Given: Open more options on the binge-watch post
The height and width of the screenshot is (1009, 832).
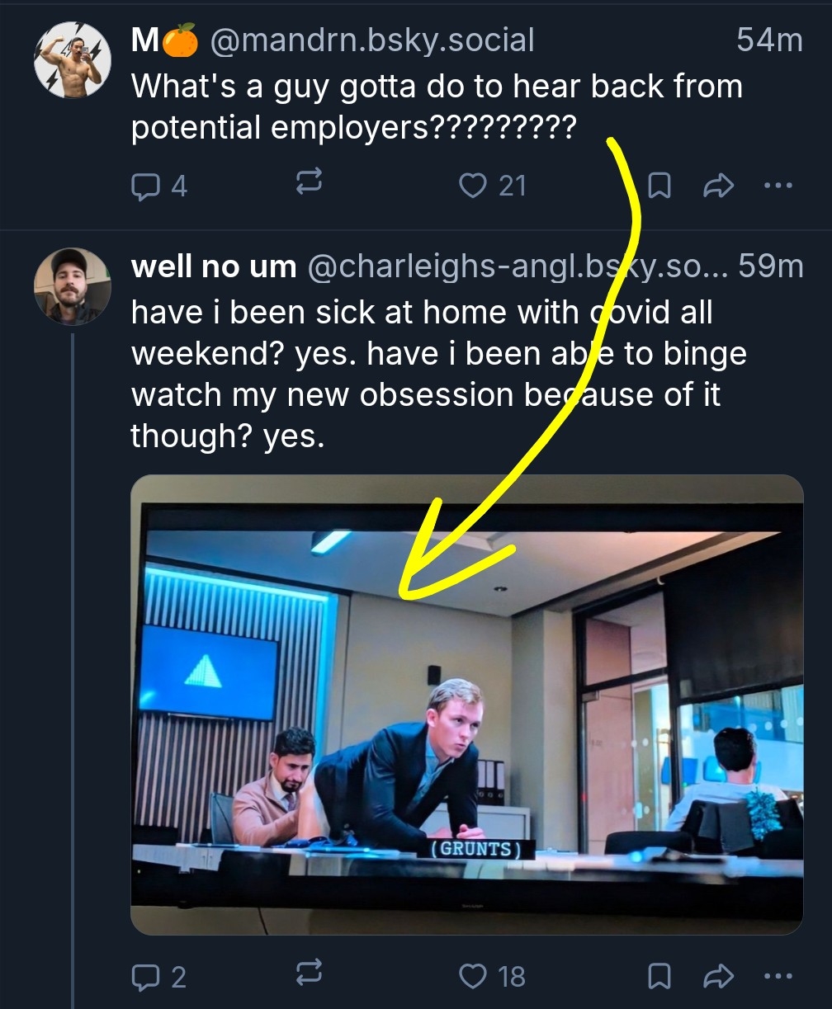Looking at the screenshot, I should click(x=778, y=975).
